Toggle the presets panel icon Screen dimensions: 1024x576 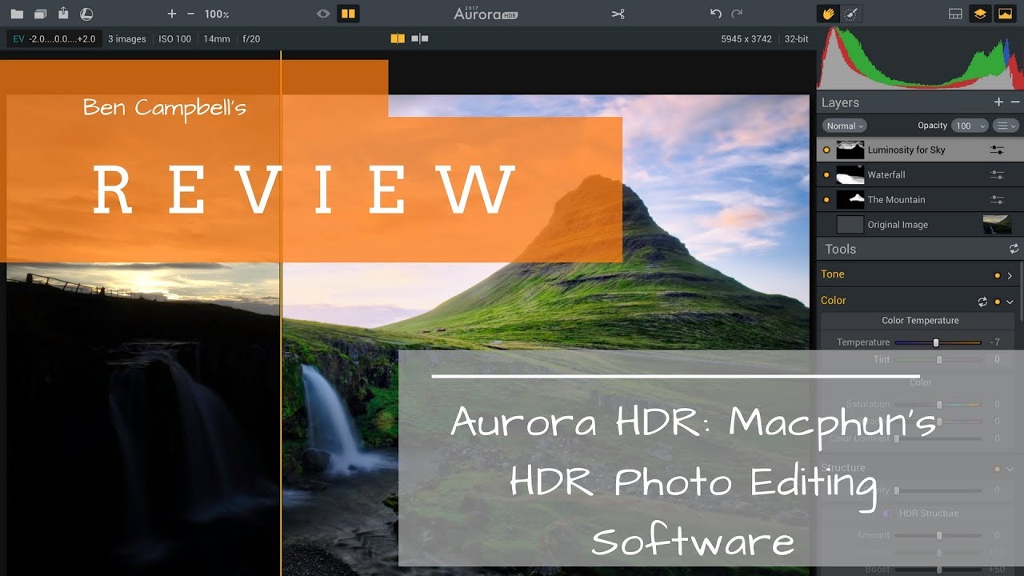tap(955, 14)
